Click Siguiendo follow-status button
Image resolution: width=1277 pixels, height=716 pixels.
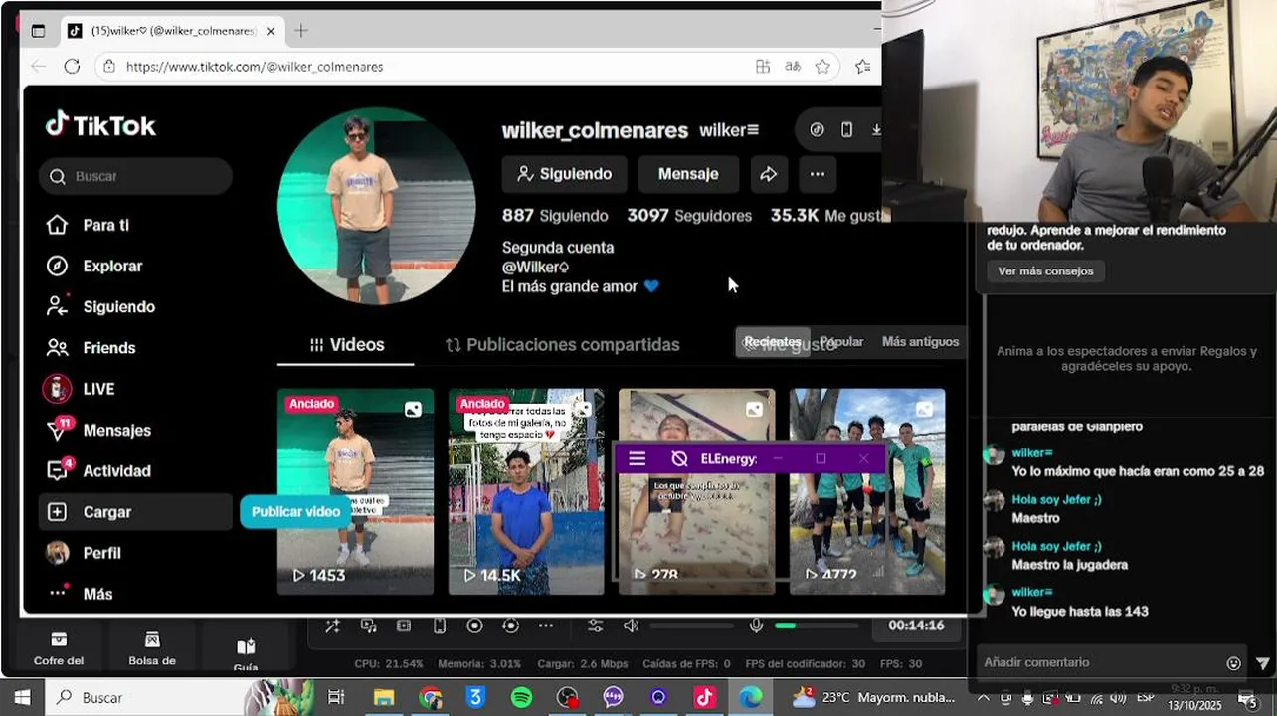[x=565, y=174]
